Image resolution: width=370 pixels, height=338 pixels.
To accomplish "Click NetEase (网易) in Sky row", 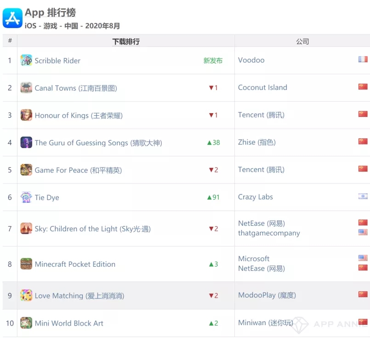I will click(262, 223).
